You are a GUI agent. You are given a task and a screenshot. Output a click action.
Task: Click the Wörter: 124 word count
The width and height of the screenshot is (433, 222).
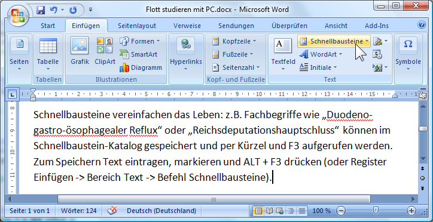click(x=79, y=211)
